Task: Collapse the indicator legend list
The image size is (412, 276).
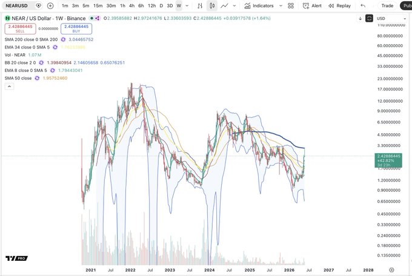Action: [9, 86]
